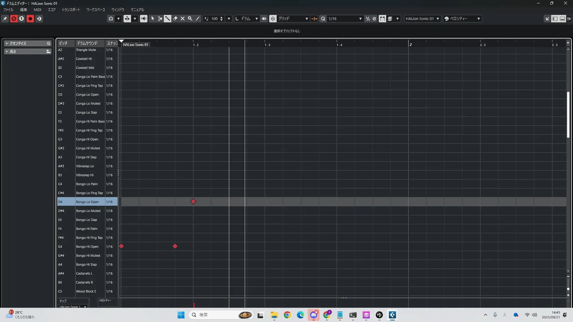Image resolution: width=573 pixels, height=322 pixels.
Task: Select the Object Selection arrow tool
Action: (153, 18)
